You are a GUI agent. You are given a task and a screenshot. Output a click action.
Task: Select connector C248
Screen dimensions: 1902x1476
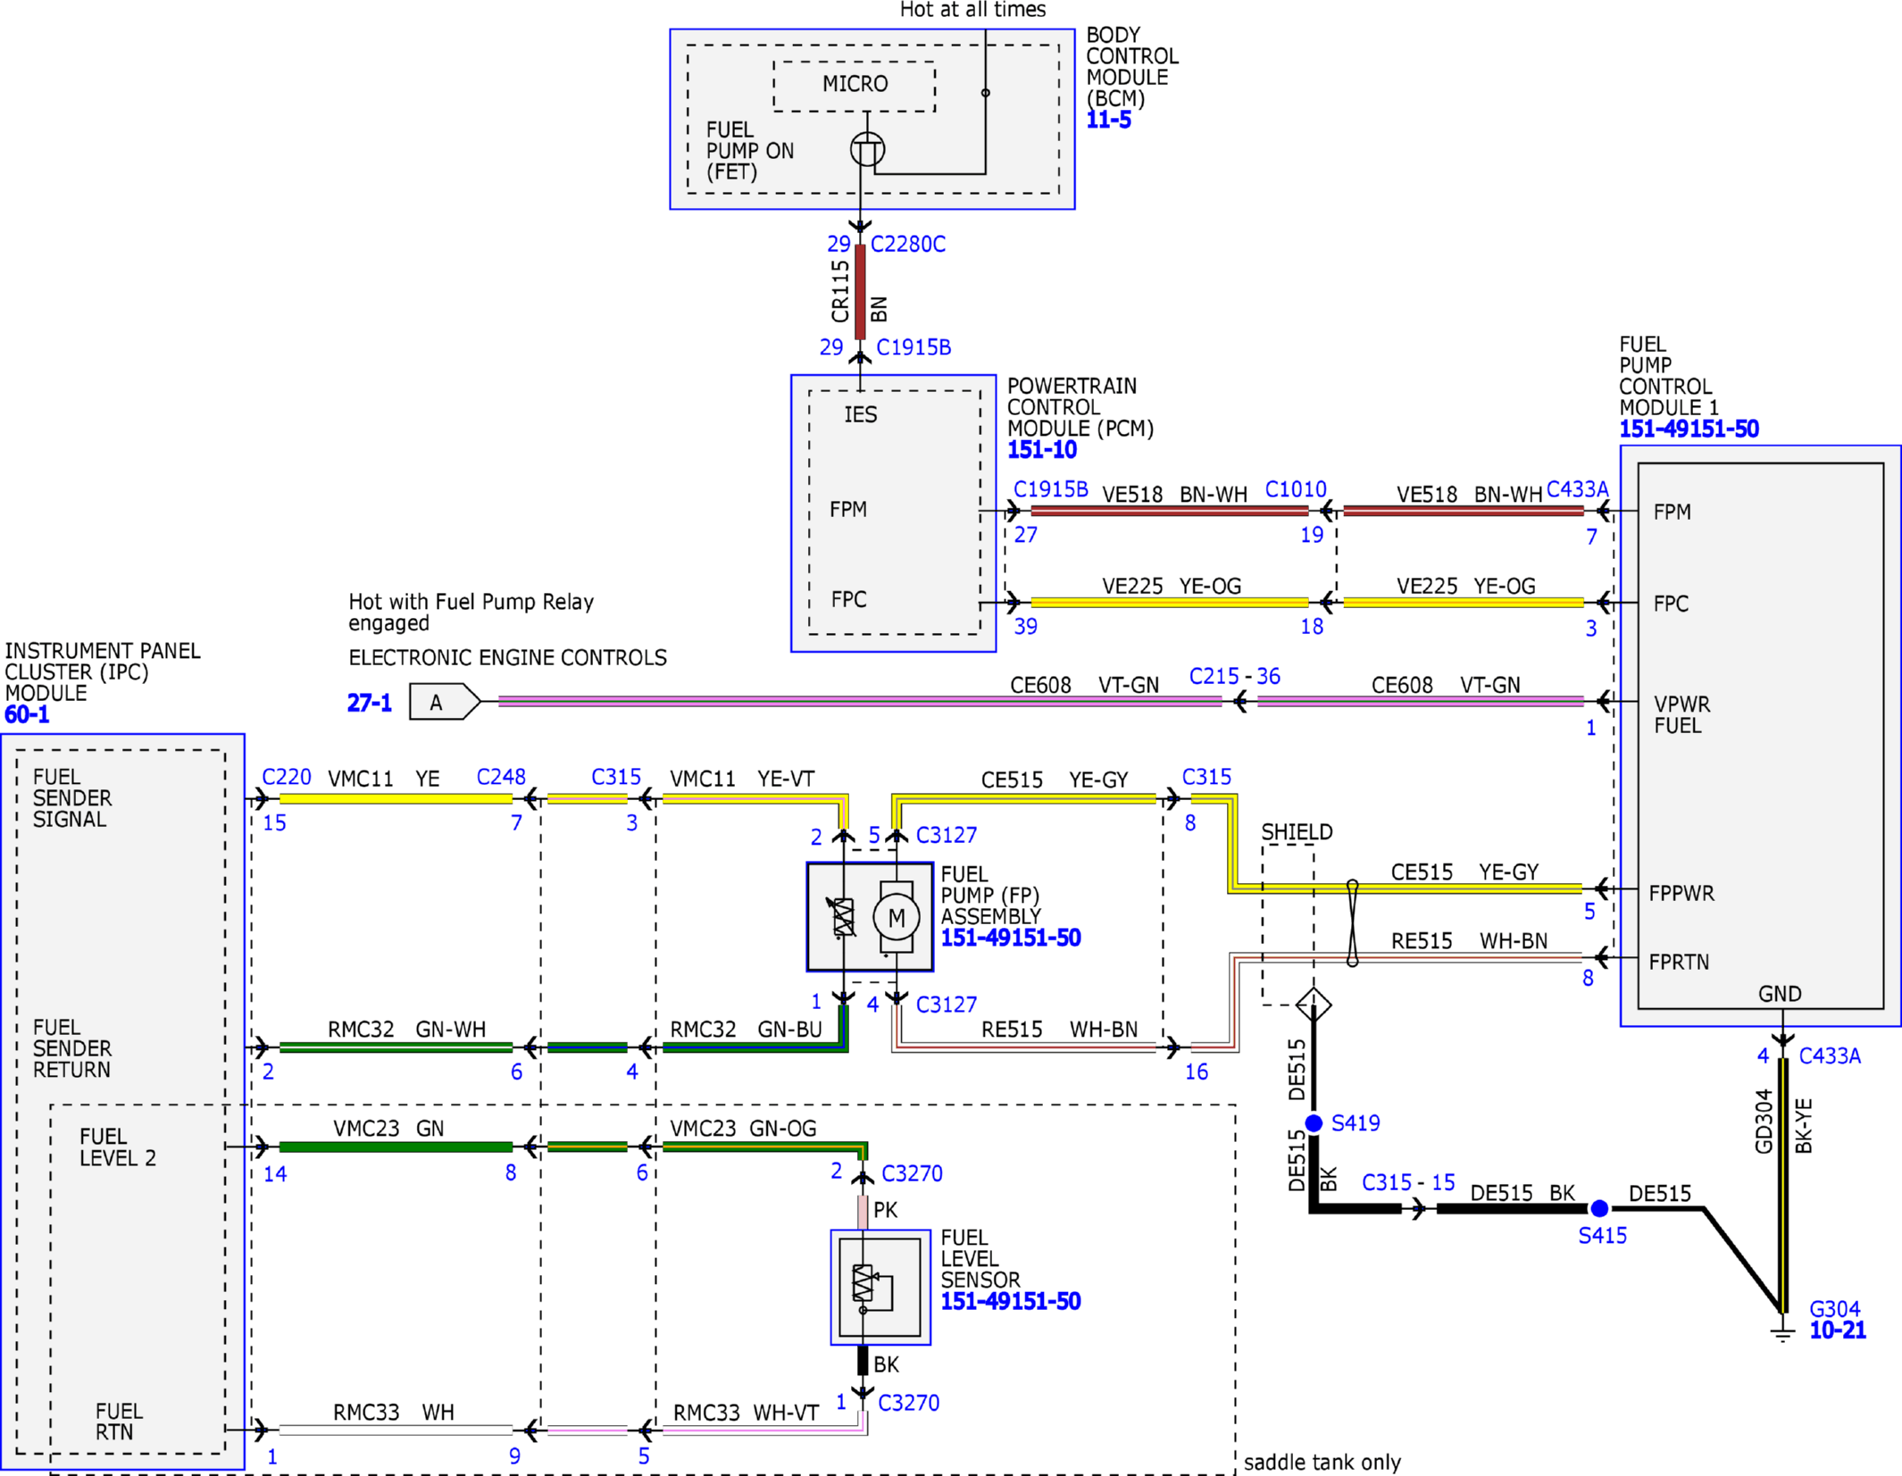coord(501,778)
